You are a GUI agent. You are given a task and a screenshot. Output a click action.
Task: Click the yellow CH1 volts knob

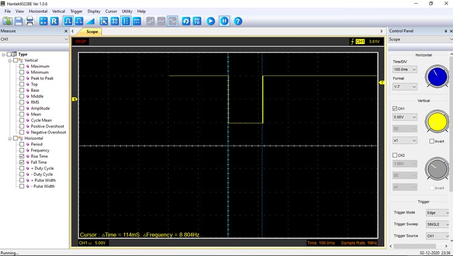point(437,121)
